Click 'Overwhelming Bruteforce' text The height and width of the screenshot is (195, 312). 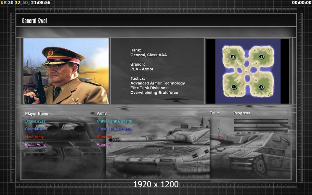[154, 93]
